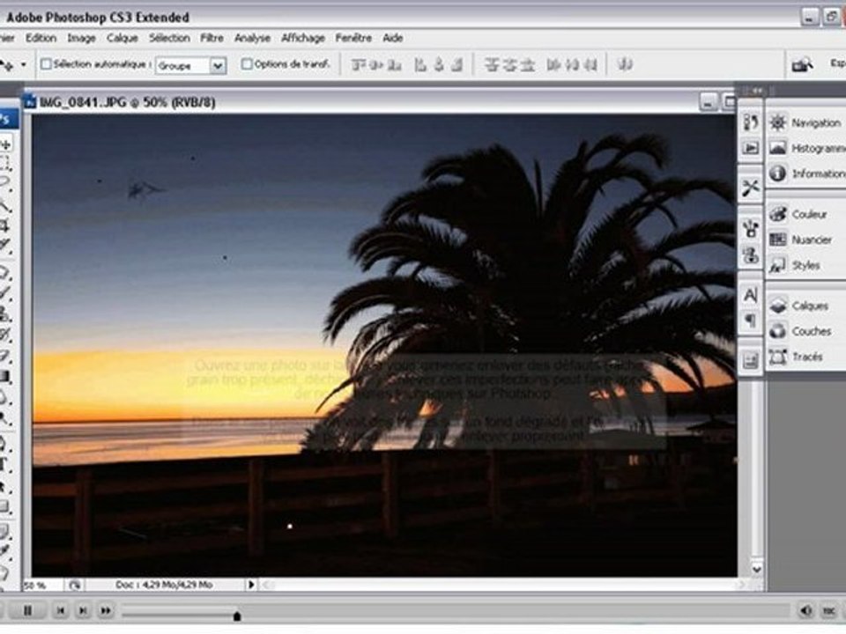Click the distribute left edges icon
This screenshot has width=846, height=634.
553,65
